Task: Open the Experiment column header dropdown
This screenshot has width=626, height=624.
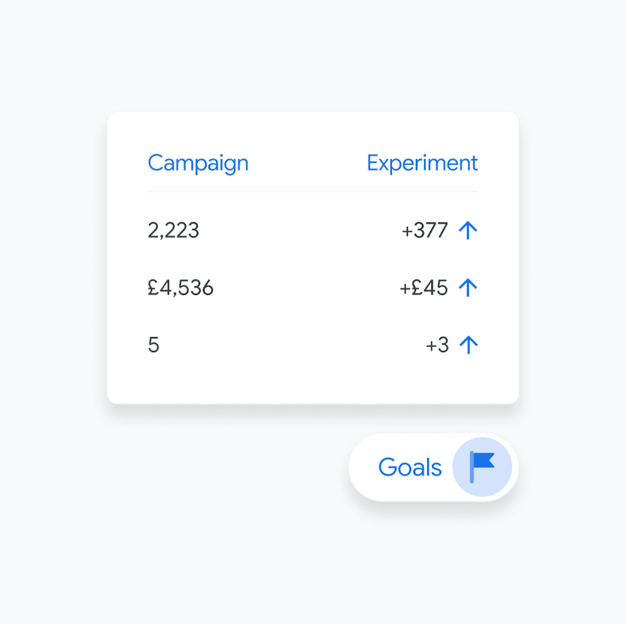Action: (x=422, y=163)
